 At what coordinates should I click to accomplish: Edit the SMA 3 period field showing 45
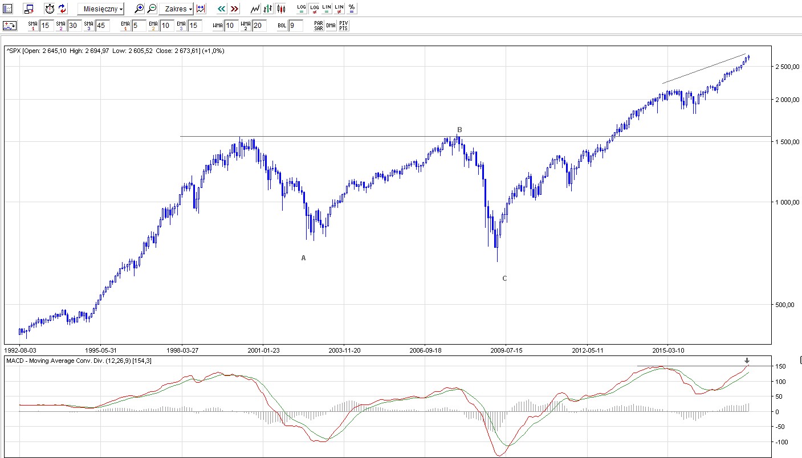click(103, 26)
